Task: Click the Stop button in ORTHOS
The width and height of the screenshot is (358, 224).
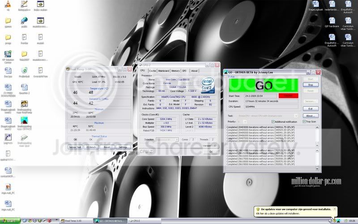Action: [311, 85]
